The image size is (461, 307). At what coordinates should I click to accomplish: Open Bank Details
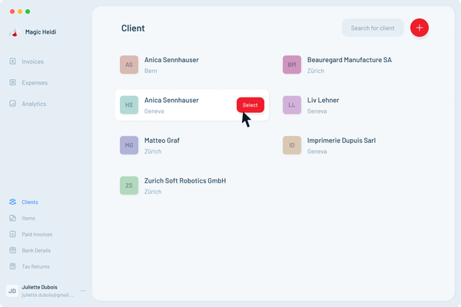click(x=36, y=251)
